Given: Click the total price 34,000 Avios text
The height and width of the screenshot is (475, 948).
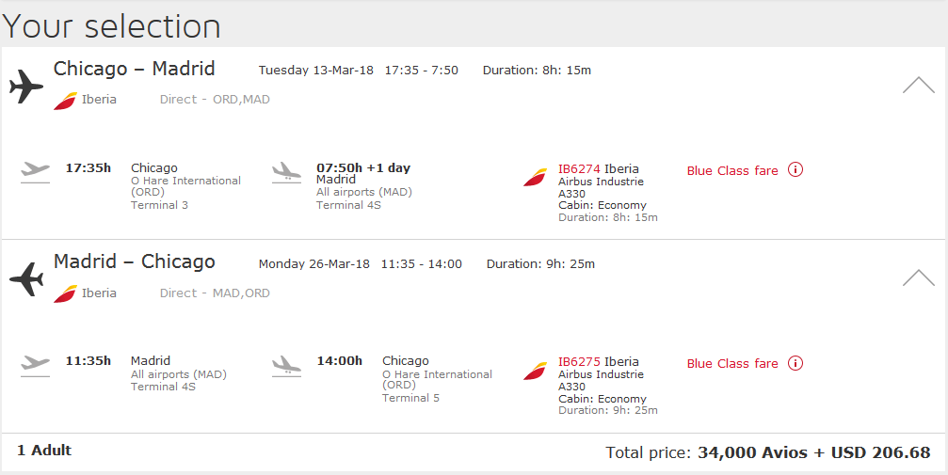Looking at the screenshot, I should [x=752, y=452].
